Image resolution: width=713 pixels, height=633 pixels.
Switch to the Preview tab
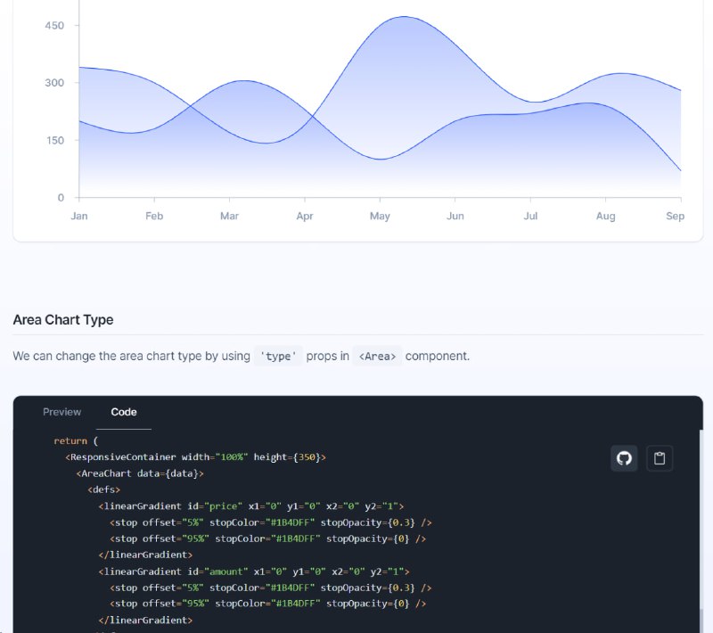coord(61,412)
